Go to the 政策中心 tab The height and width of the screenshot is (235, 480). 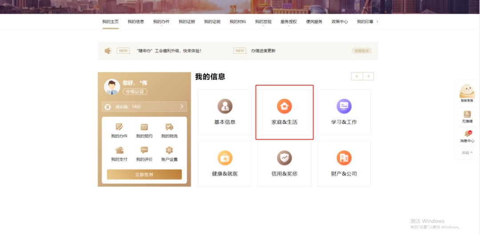tap(340, 22)
